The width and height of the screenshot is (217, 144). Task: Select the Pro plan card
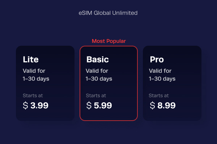coord(172,84)
